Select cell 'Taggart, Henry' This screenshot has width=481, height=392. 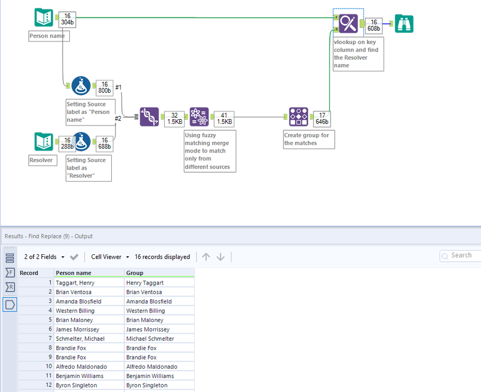[x=90, y=283]
